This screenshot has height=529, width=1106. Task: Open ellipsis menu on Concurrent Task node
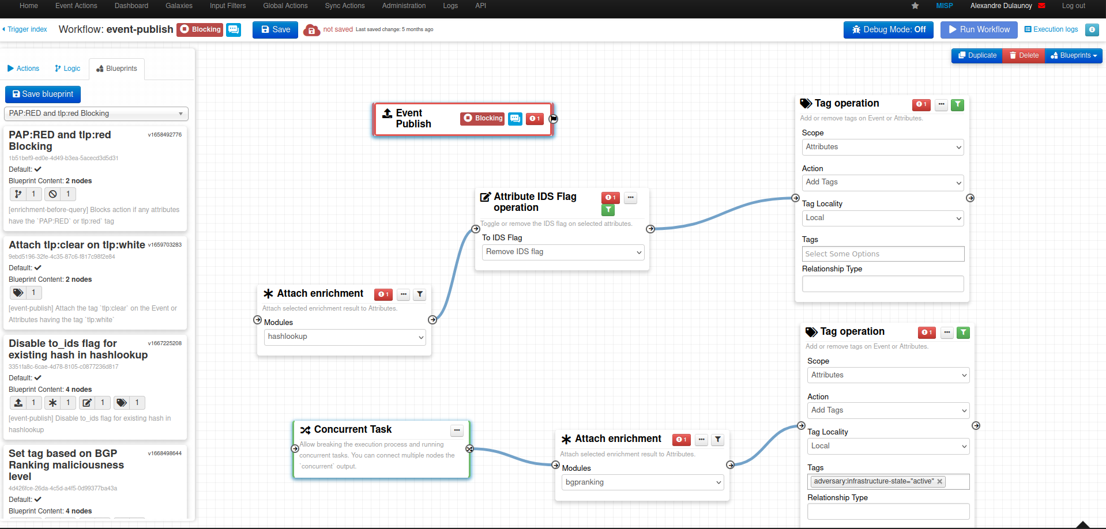(x=457, y=430)
